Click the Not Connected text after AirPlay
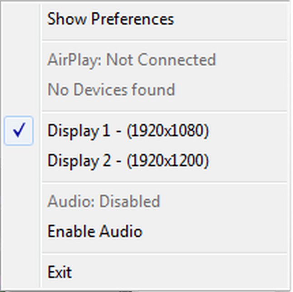 (161, 60)
